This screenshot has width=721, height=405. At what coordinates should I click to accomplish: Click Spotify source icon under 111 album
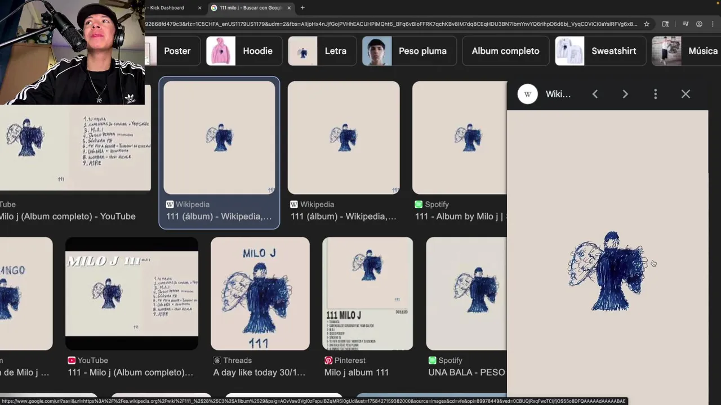[x=419, y=205]
